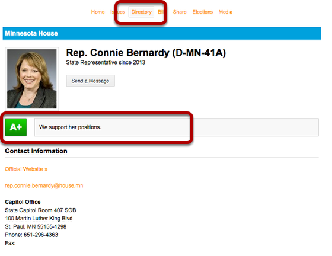Click the green A+ rating badge
Viewport: 332px width, 256px height.
pos(16,127)
